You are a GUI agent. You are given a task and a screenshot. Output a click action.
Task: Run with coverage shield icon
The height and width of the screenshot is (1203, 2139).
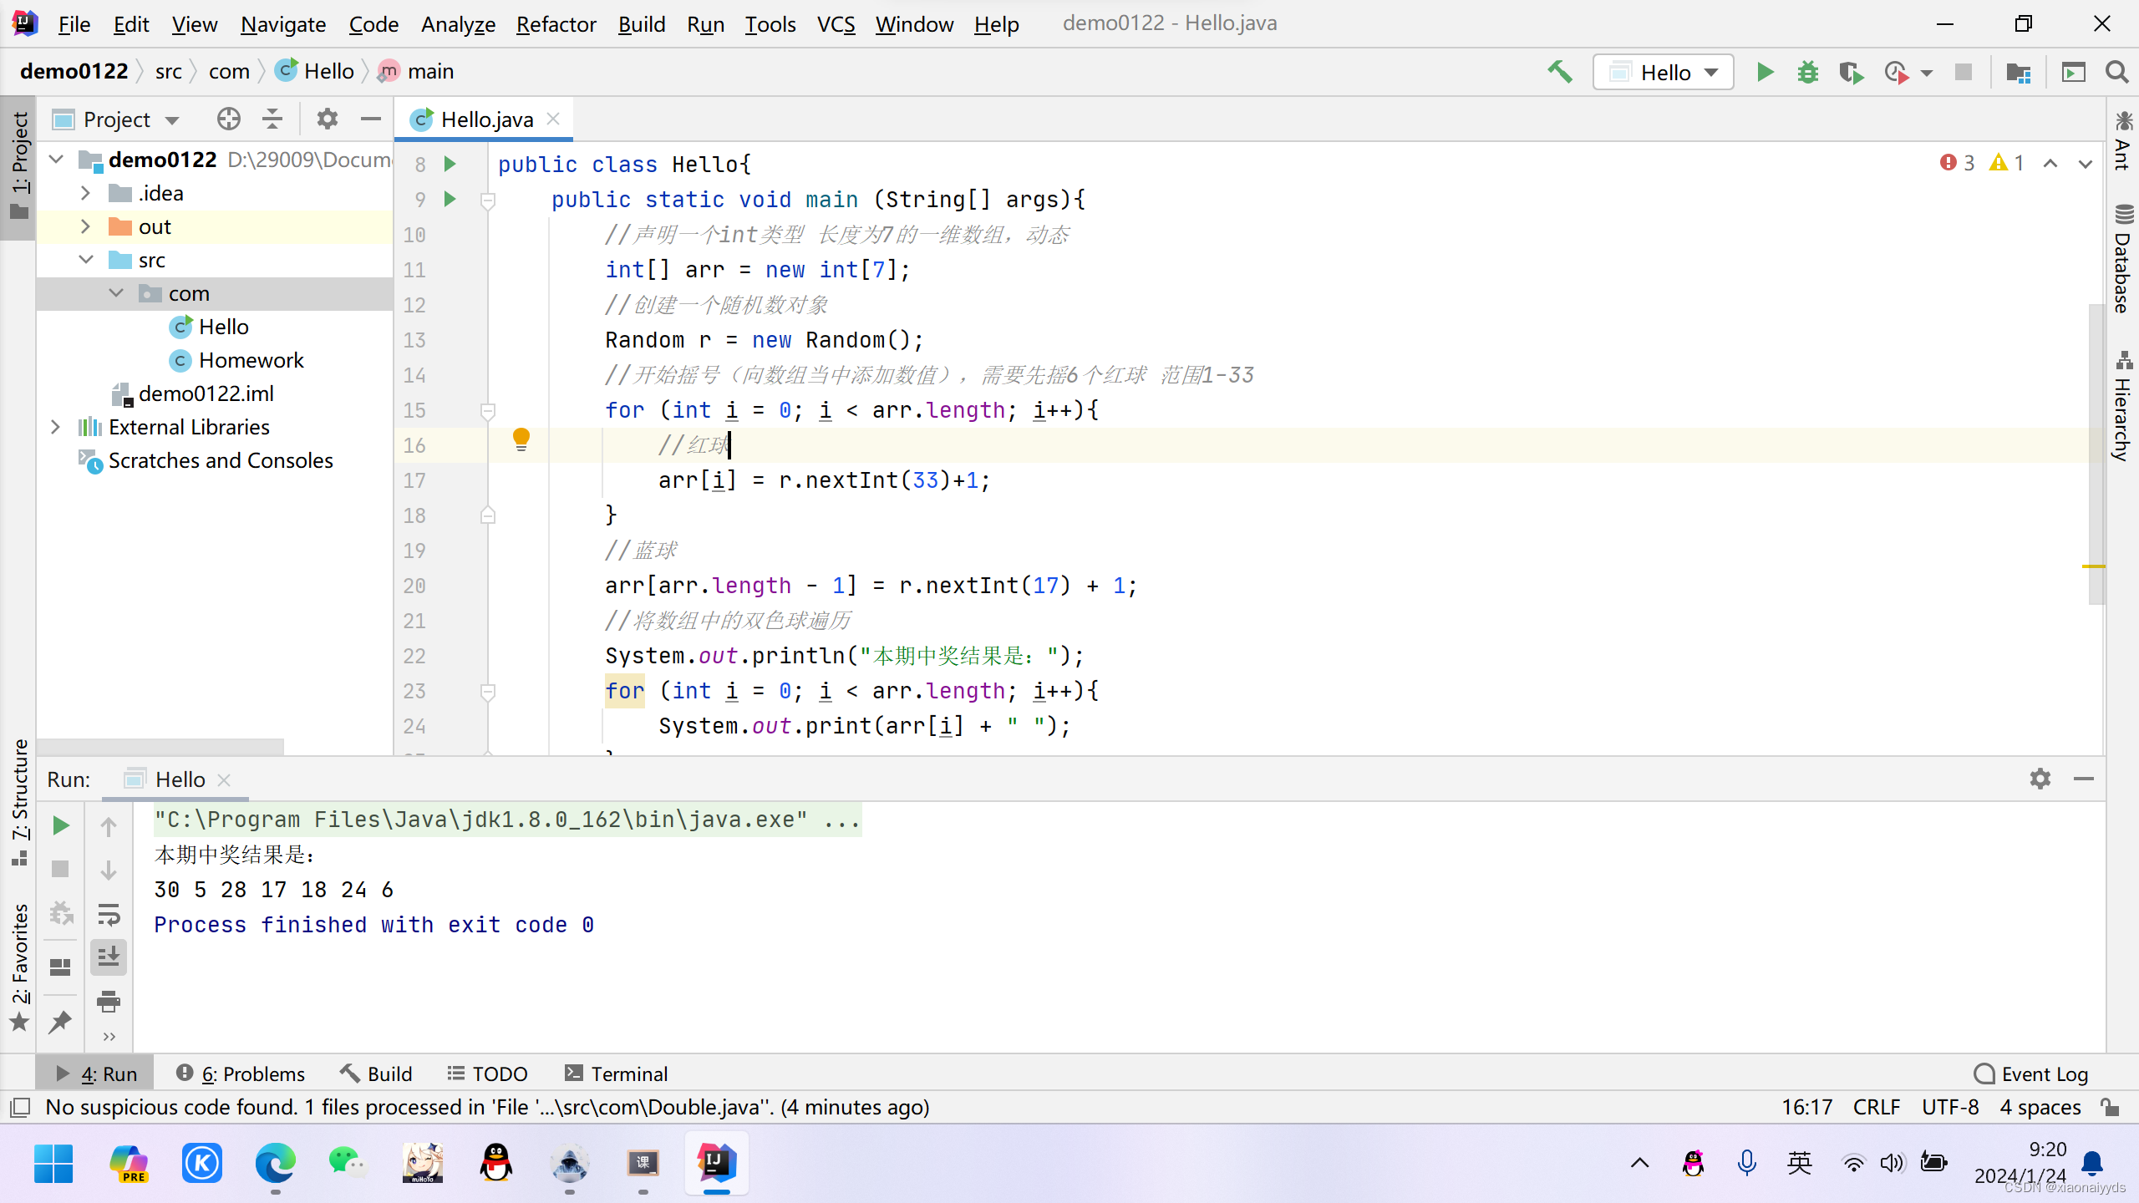point(1851,73)
